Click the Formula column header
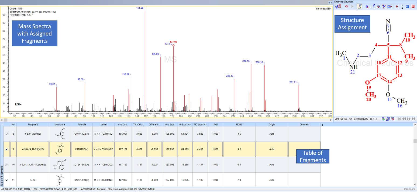 click(82, 125)
